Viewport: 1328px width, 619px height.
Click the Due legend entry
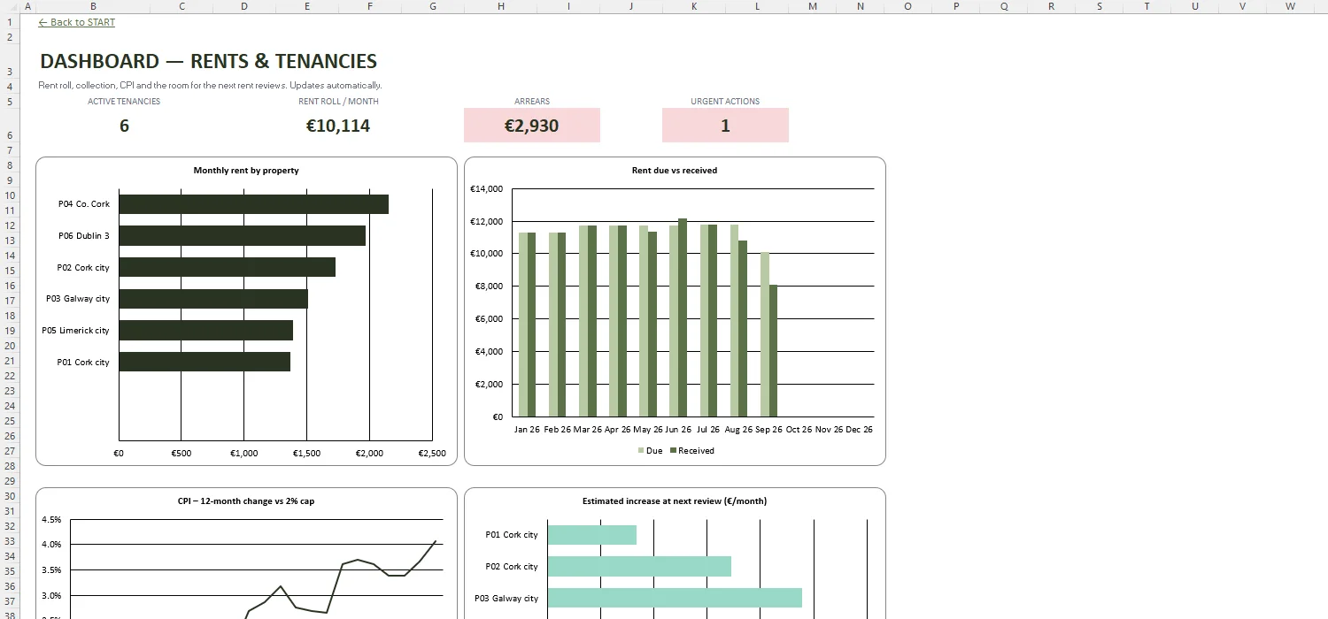650,451
